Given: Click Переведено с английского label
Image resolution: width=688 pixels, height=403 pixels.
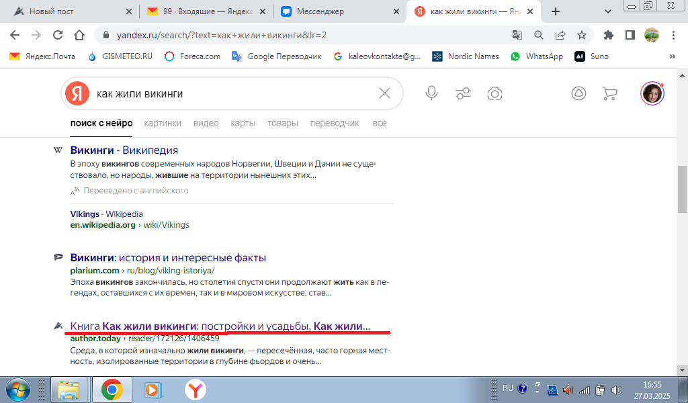Looking at the screenshot, I should 136,191.
